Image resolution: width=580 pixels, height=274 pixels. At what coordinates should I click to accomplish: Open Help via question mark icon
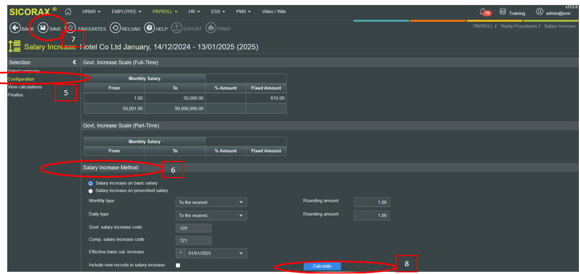click(x=149, y=28)
